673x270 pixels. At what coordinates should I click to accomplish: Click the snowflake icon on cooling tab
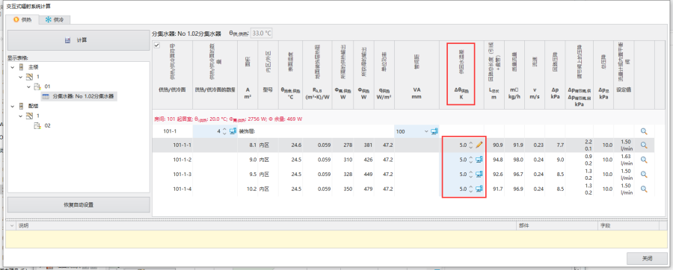tap(48, 19)
